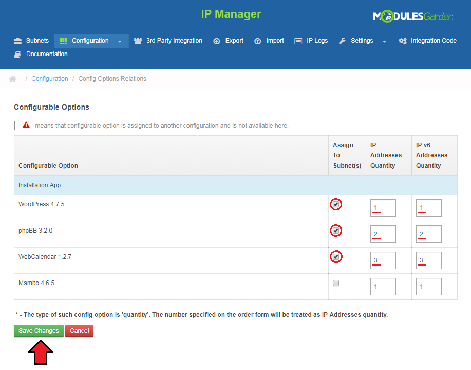Screen dimensions: 471x370
Task: Click the phpBB 3.2.0 option name
Action: (x=35, y=231)
